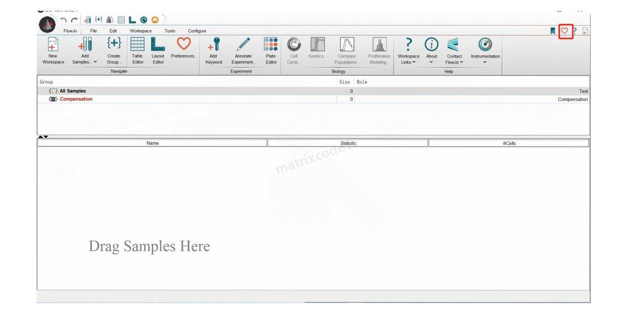This screenshot has width=627, height=314.
Task: Open the Tools tab
Action: click(169, 31)
